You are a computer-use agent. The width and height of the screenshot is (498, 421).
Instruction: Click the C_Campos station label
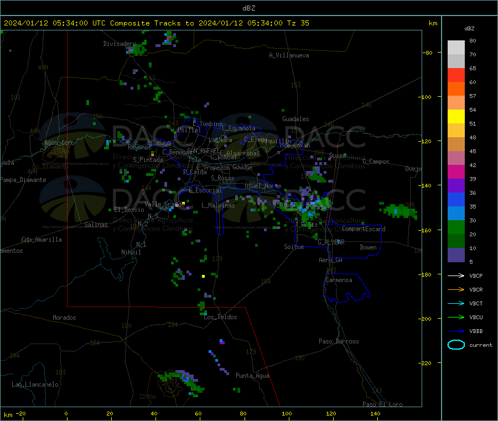coord(376,162)
